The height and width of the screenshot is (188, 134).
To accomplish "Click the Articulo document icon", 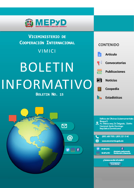I will 99,54.
